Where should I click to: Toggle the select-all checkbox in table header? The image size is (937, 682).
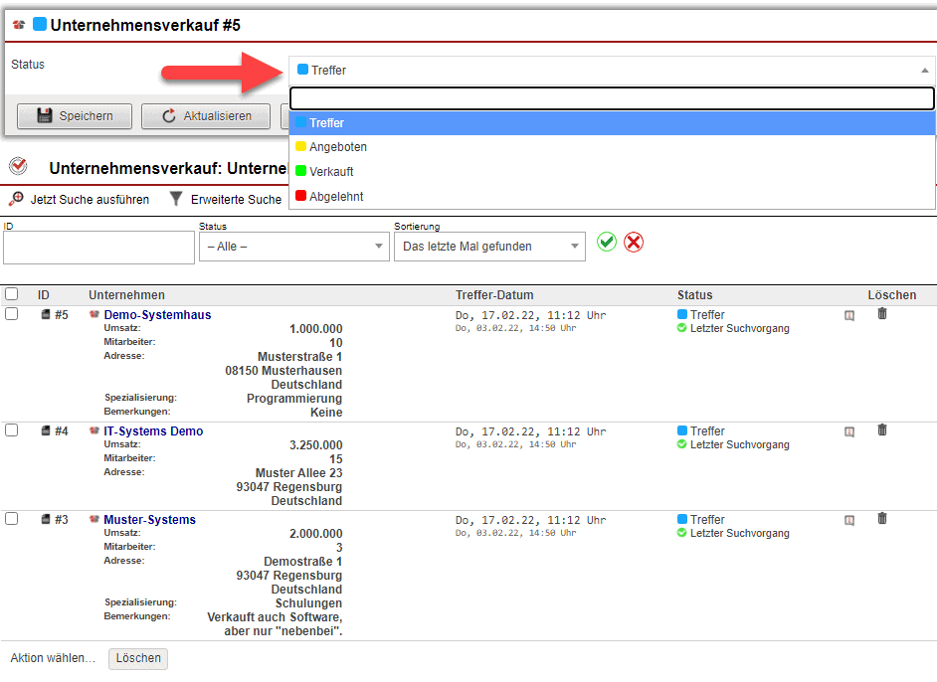(12, 294)
